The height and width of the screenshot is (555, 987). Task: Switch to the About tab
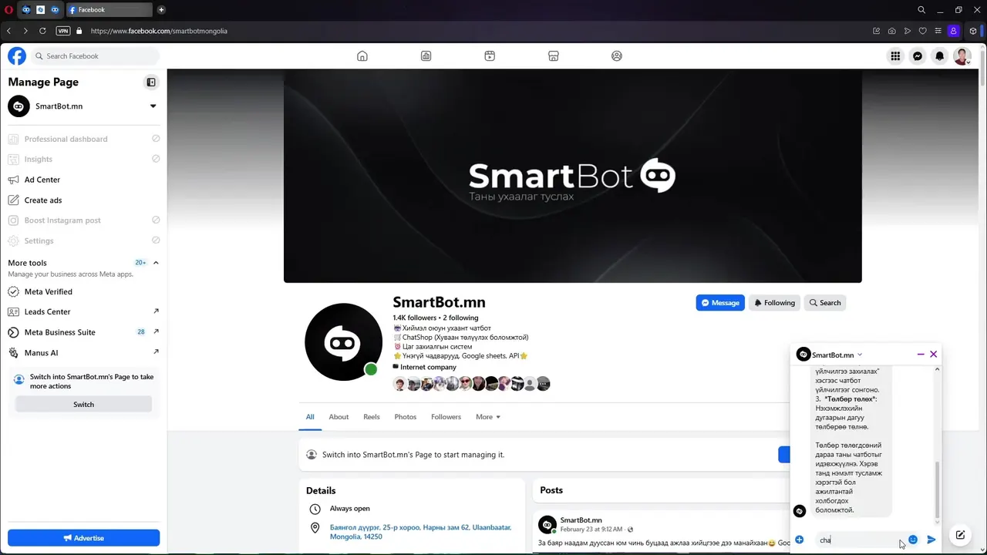339,417
